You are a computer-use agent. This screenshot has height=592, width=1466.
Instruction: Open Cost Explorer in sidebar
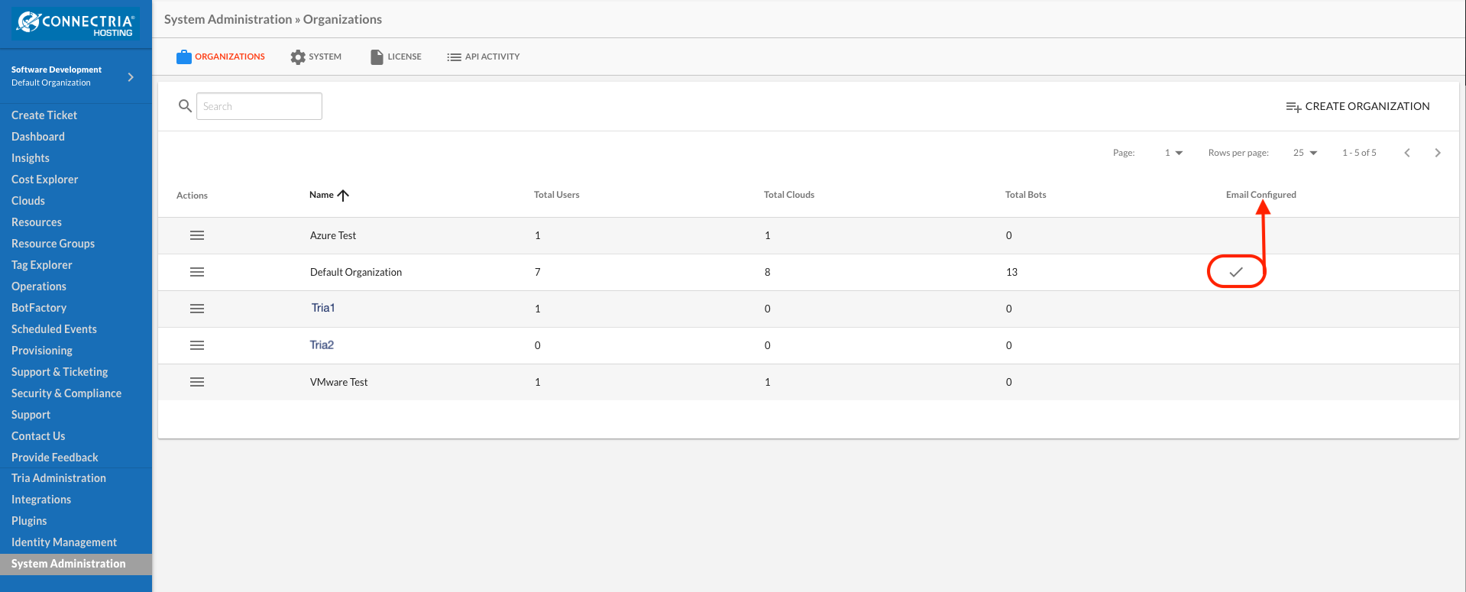(45, 180)
